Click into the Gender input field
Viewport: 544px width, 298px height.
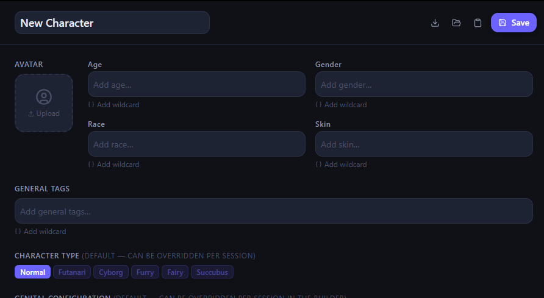[x=424, y=84]
